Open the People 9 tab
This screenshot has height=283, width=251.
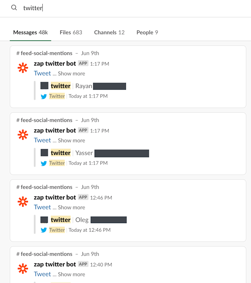tap(147, 33)
